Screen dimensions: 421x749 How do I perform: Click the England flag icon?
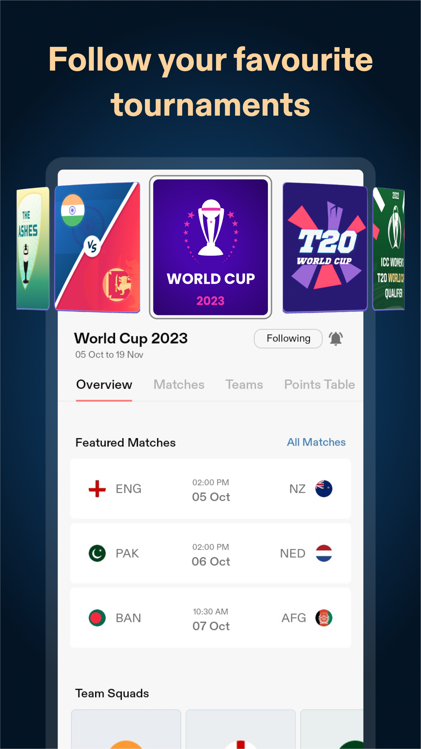(x=97, y=489)
